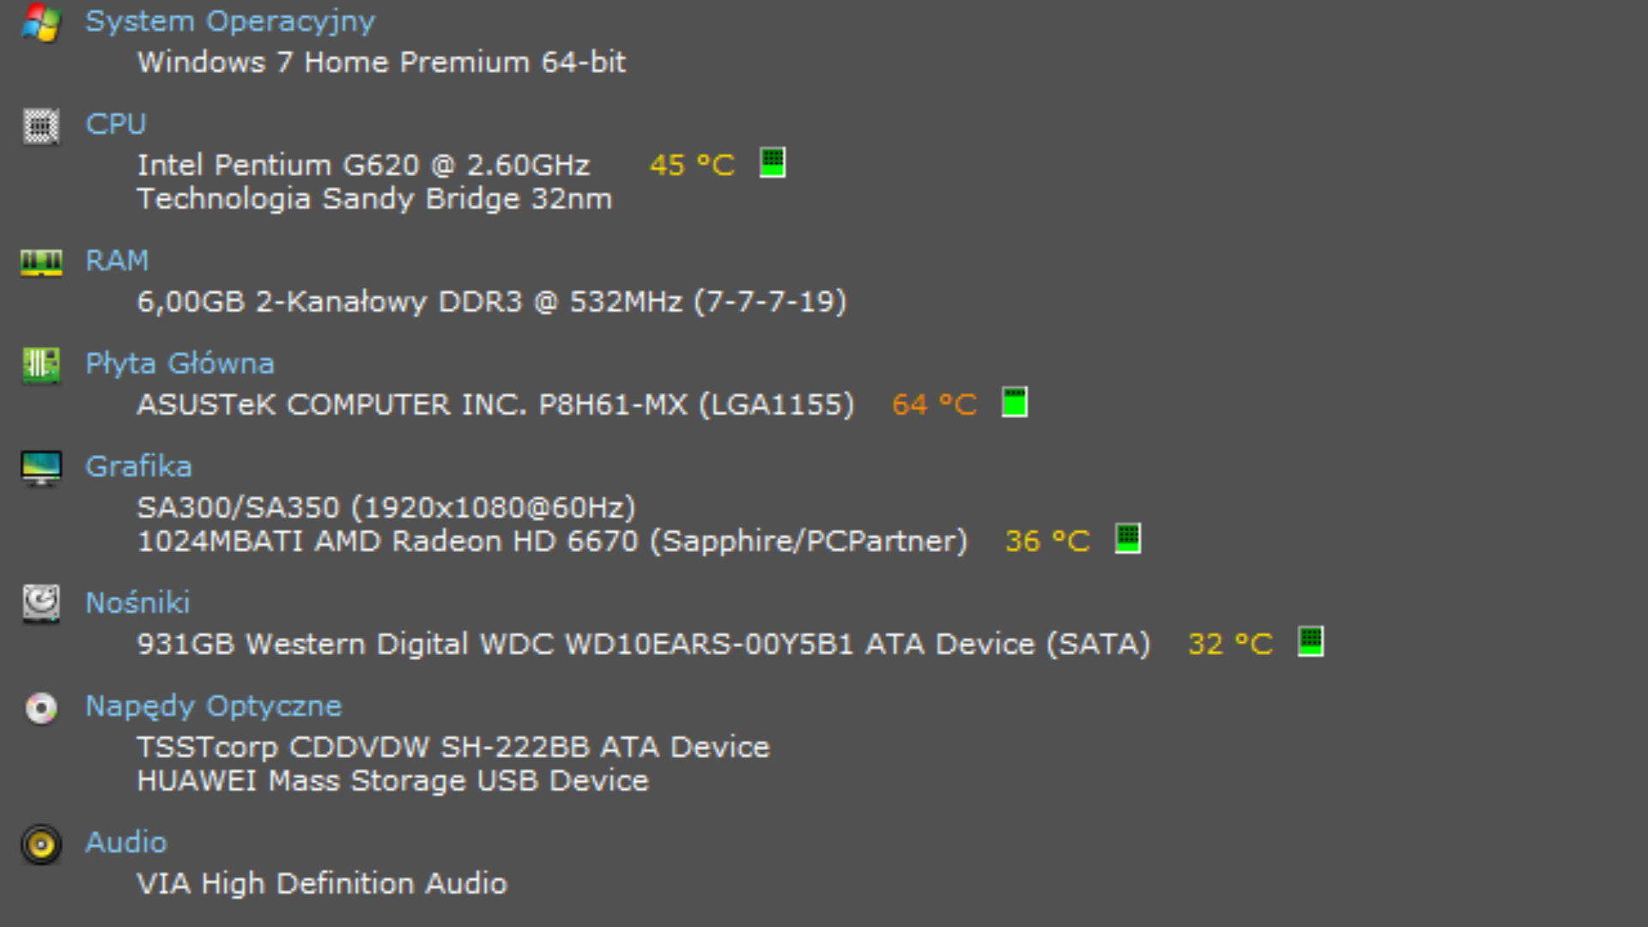Viewport: 1648px width, 927px height.
Task: Click the Nośniki hard drive icon
Action: coord(40,603)
